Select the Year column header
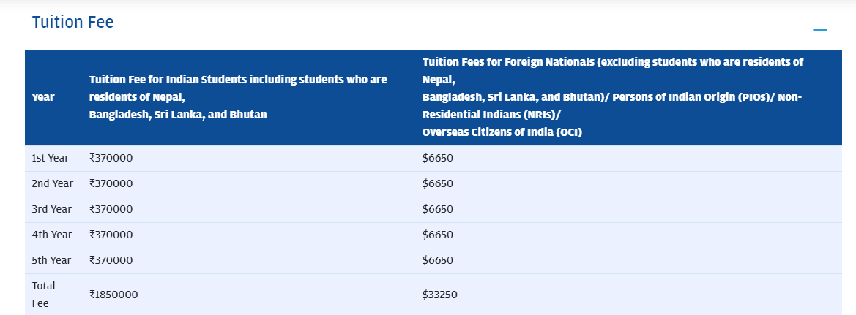Viewport: 856px width, 315px height. point(43,97)
